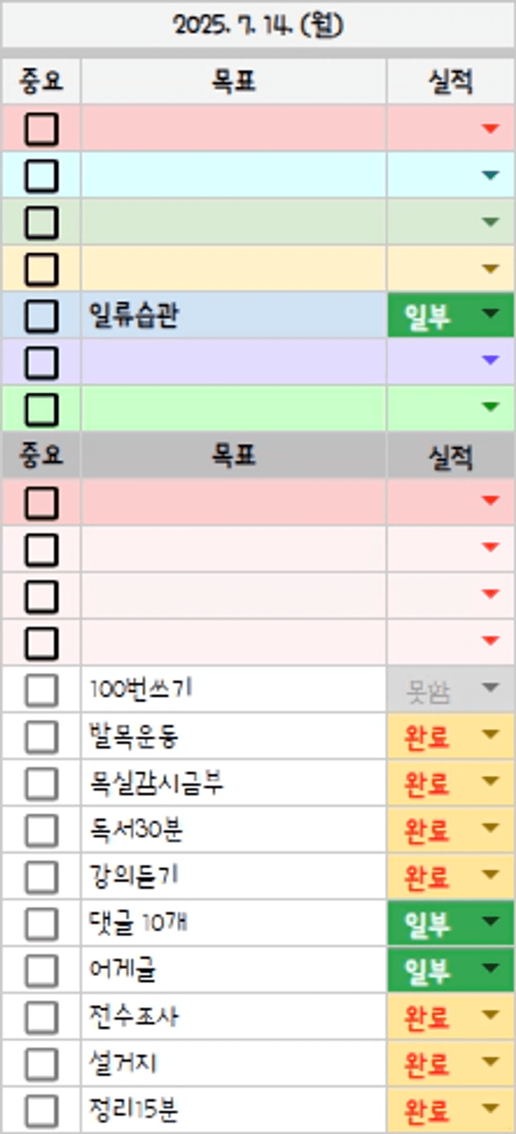This screenshot has width=516, height=1134.
Task: Mark the 독서30분 checkbox
Action: [x=41, y=830]
